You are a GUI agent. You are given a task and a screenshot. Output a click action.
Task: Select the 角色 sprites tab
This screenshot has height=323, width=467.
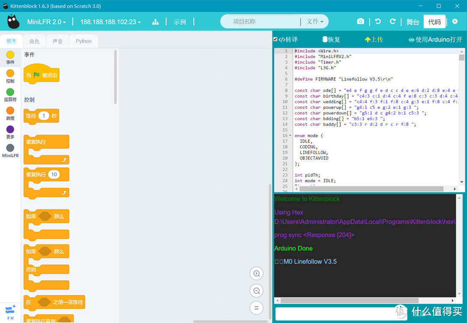pyautogui.click(x=35, y=41)
